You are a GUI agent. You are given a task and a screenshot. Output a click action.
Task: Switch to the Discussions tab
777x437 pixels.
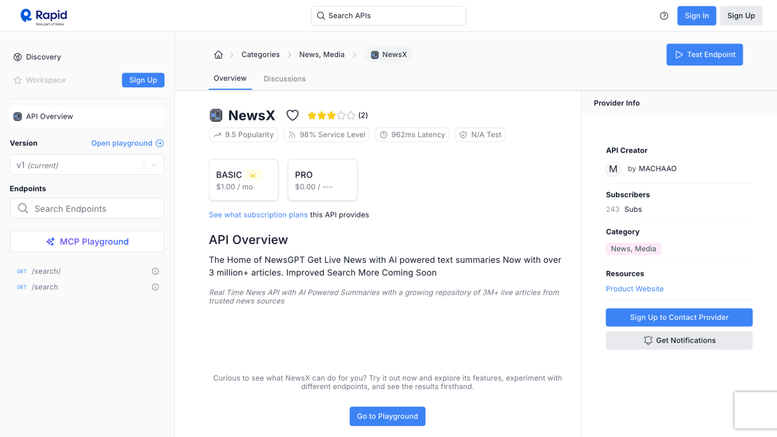coord(284,79)
